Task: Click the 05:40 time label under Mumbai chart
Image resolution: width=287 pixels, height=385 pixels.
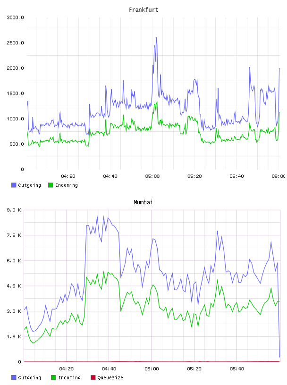Action: coord(237,369)
